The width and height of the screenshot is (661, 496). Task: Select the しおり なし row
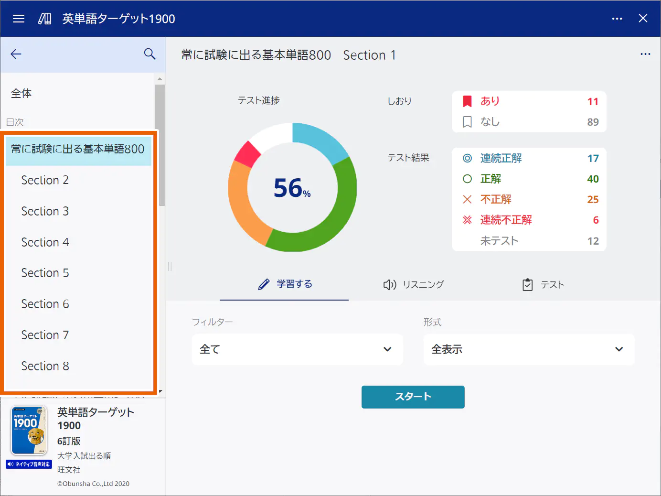tap(529, 122)
